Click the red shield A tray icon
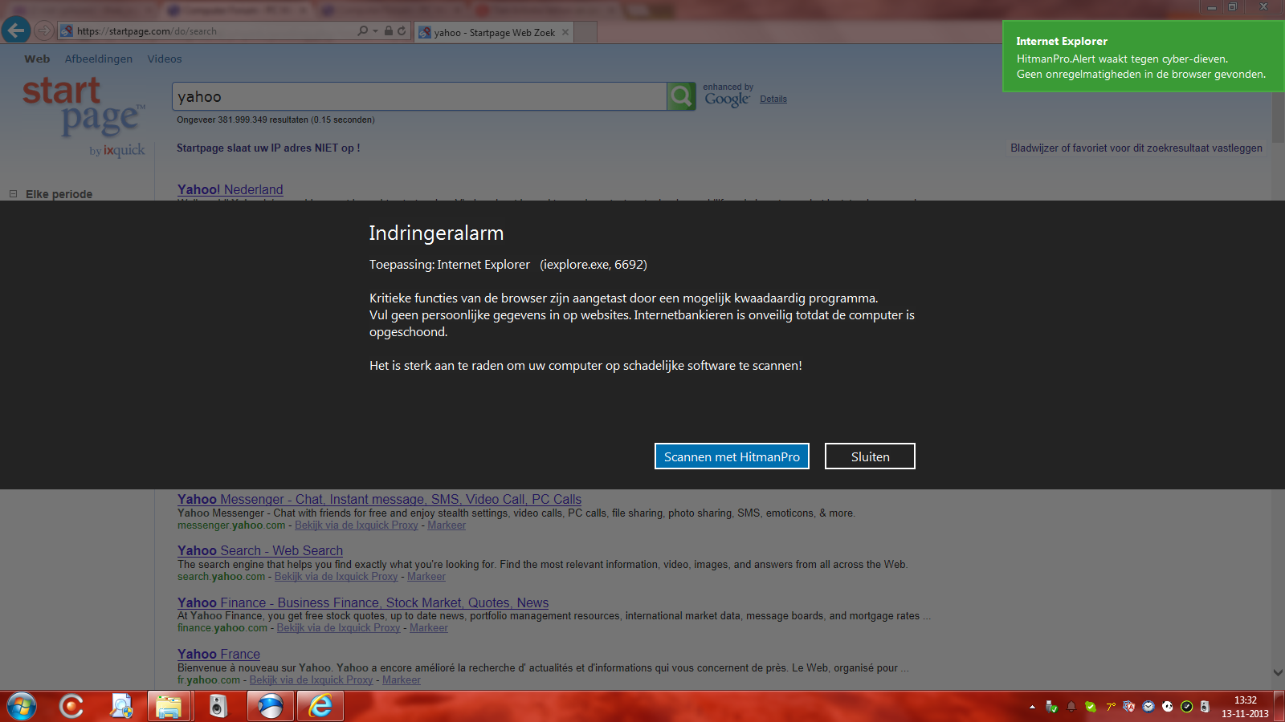Image resolution: width=1285 pixels, height=722 pixels. [x=1129, y=707]
